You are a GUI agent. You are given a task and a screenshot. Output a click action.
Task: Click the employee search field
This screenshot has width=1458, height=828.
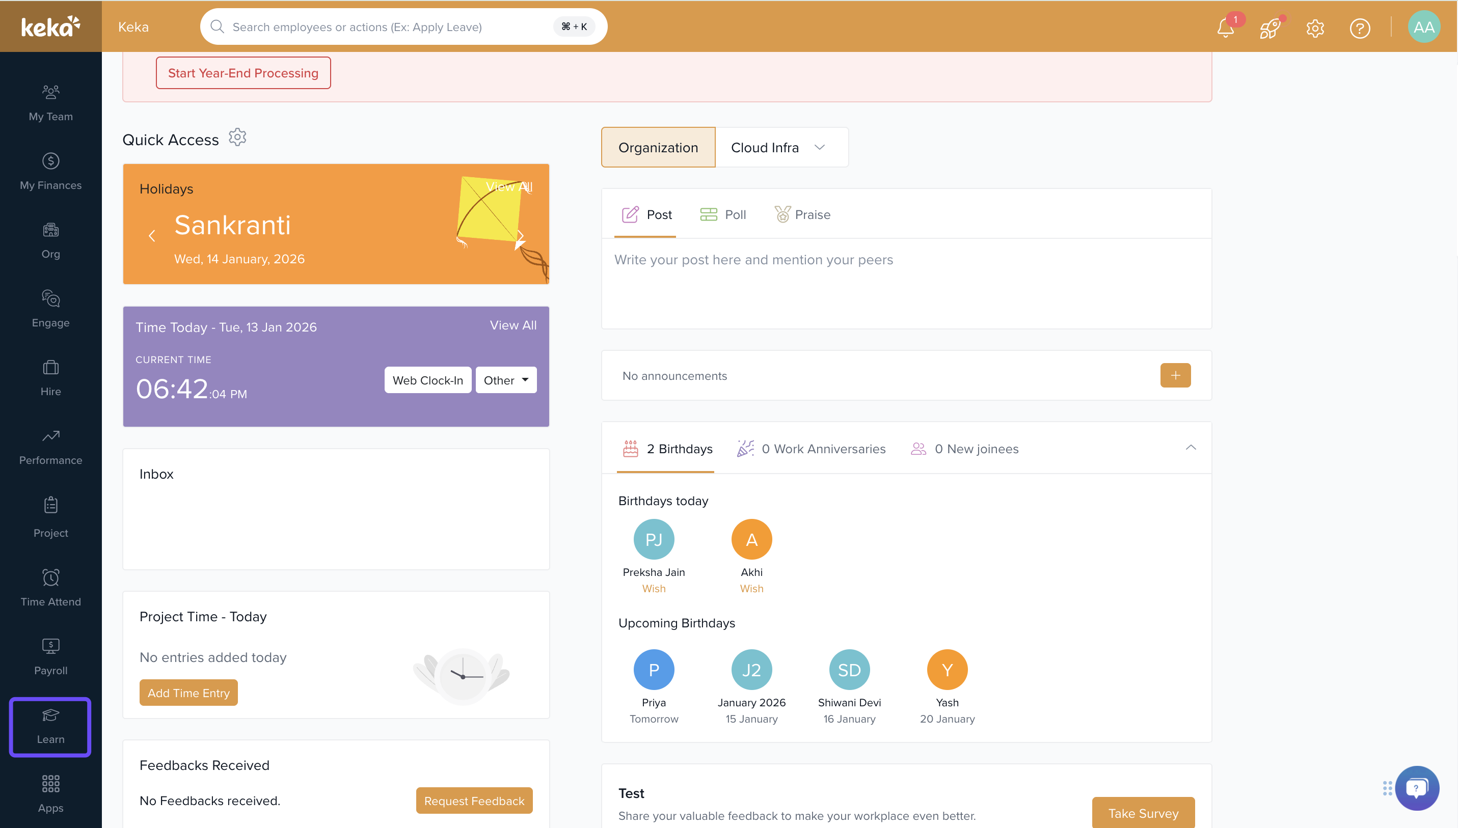pyautogui.click(x=387, y=26)
